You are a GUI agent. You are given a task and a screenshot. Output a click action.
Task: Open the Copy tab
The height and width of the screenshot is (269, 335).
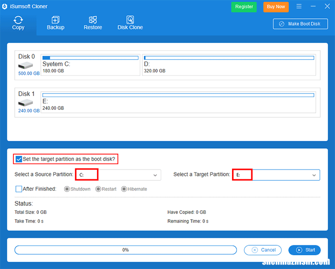[x=18, y=23]
